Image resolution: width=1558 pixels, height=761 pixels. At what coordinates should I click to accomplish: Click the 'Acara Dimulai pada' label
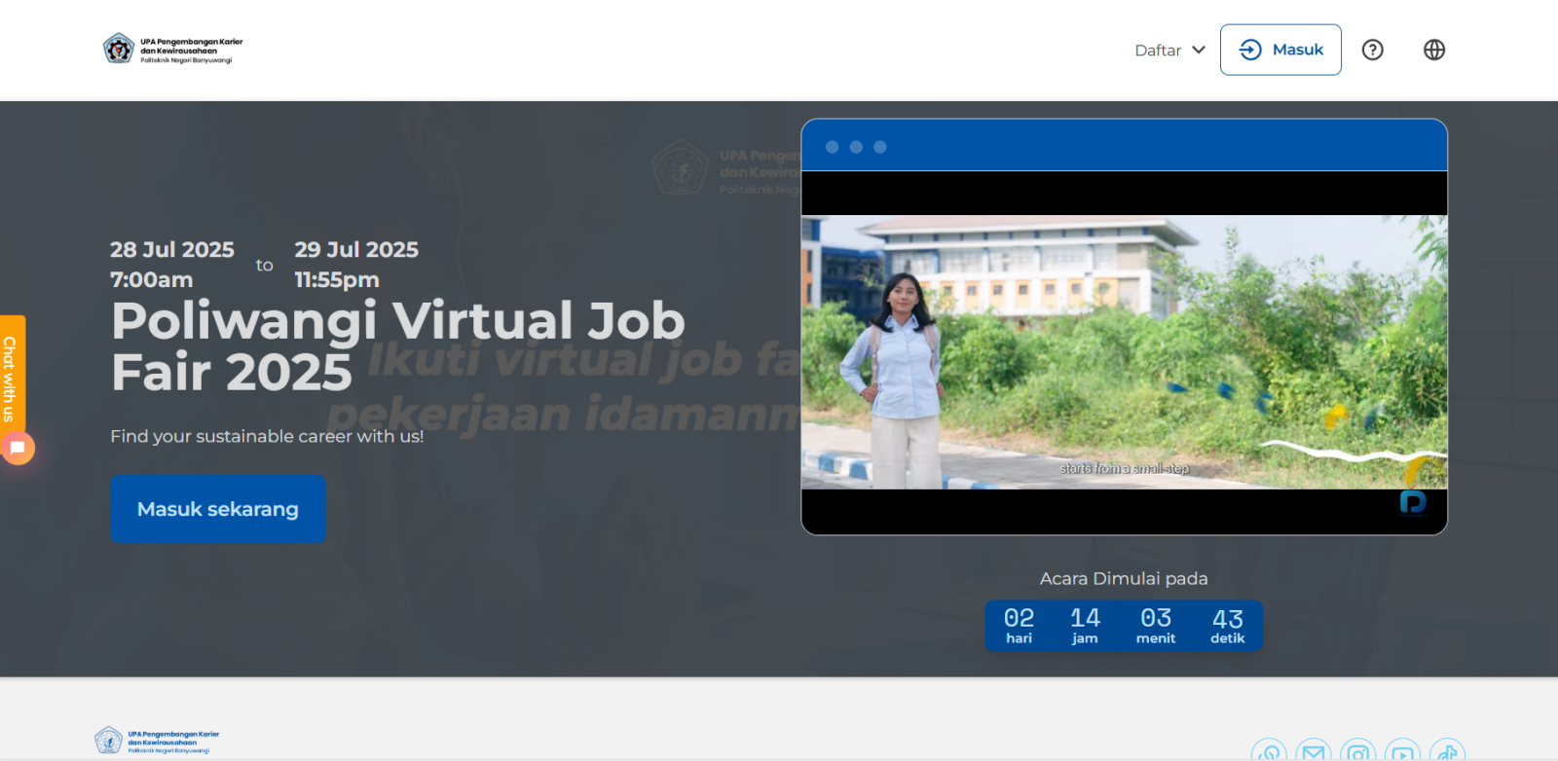point(1124,578)
